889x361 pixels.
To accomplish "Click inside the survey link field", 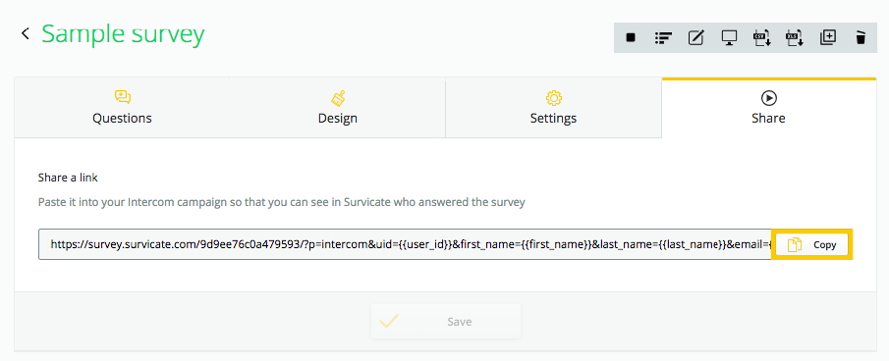I will [x=405, y=244].
